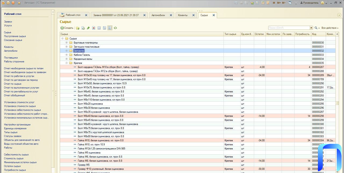Open Единицы измерения in the sidebar
Viewport: 344px width, 173px height.
coord(15,129)
